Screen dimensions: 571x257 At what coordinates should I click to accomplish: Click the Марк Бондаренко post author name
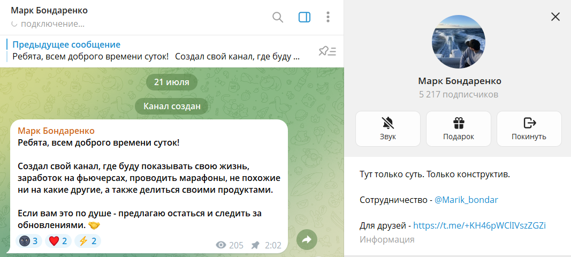[x=56, y=131]
